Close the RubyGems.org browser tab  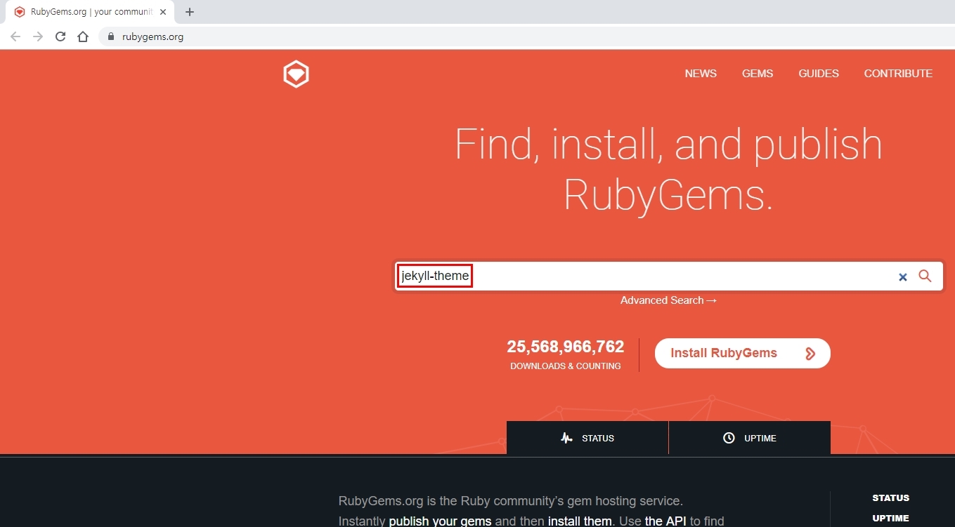163,12
